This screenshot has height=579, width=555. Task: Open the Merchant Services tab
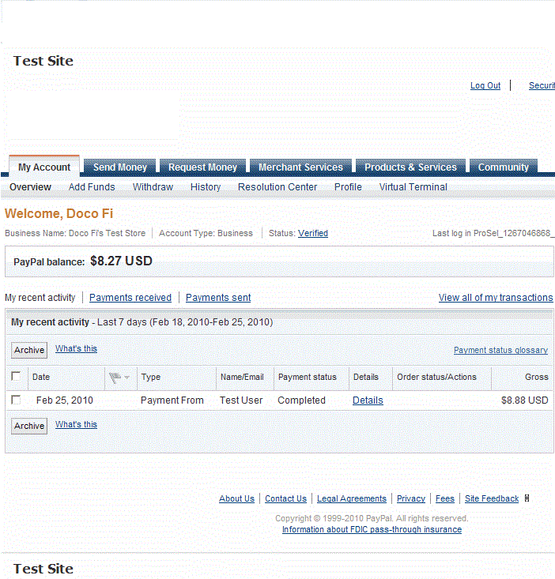pyautogui.click(x=300, y=167)
